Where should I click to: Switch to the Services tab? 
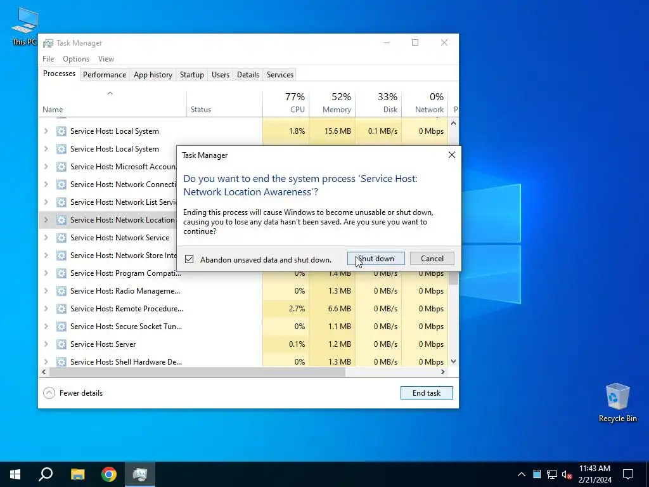click(280, 75)
